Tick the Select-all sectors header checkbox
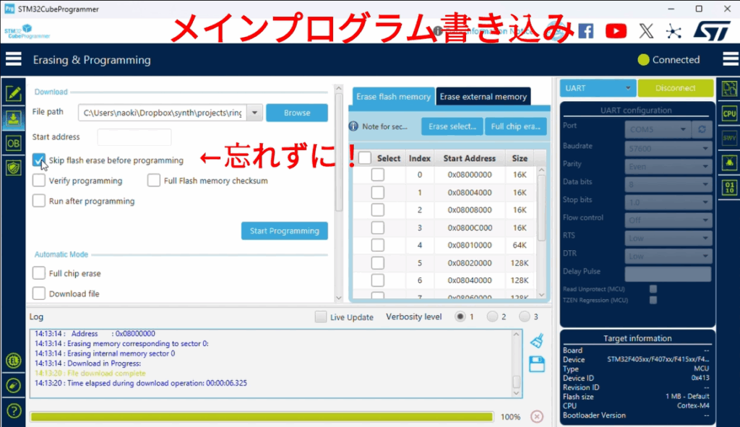 click(x=365, y=158)
